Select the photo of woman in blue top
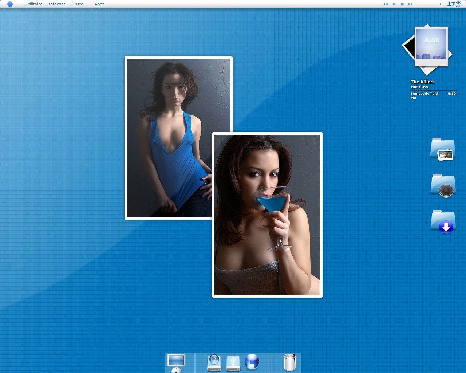Screen dimensions: 466x373 169,138
